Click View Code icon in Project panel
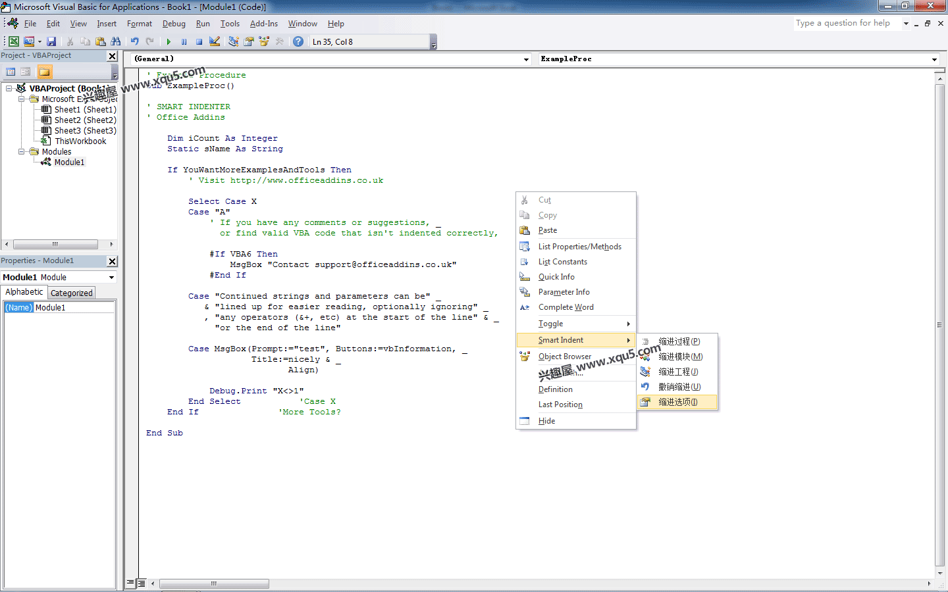Viewport: 948px width, 592px height. coord(11,72)
